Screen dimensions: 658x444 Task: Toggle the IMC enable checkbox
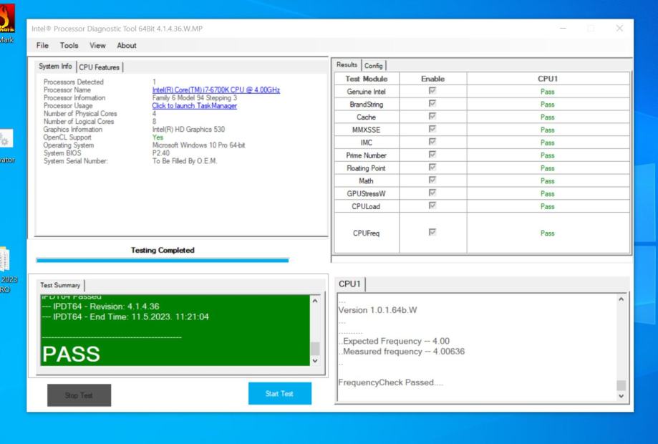point(432,142)
